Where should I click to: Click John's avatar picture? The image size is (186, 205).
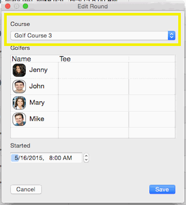click(19, 86)
